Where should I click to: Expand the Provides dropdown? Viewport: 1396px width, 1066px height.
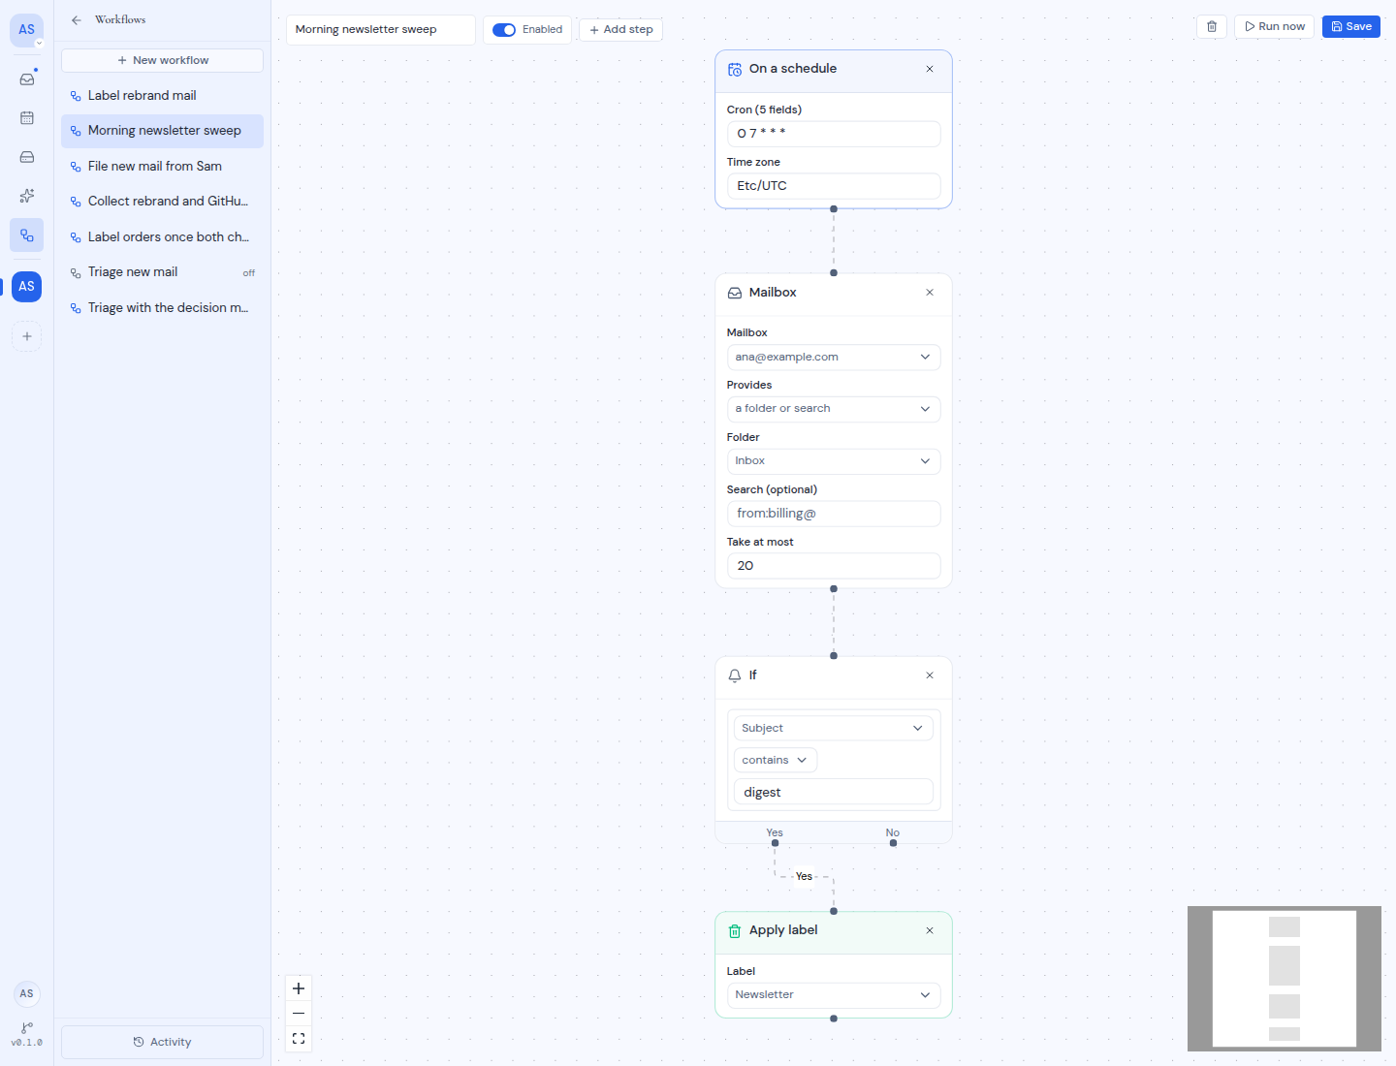tap(834, 409)
